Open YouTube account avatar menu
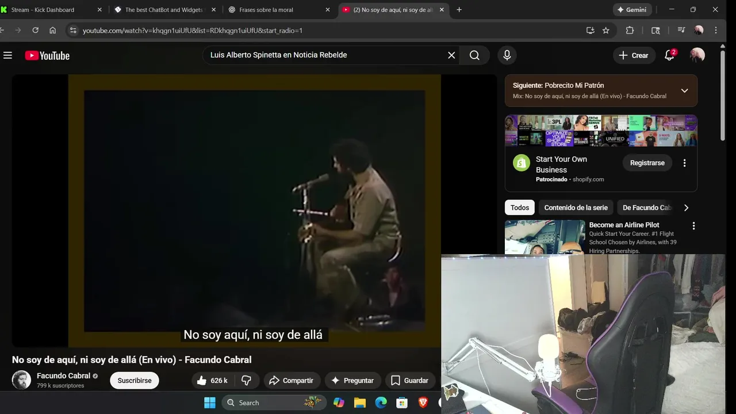736x414 pixels. 697,55
